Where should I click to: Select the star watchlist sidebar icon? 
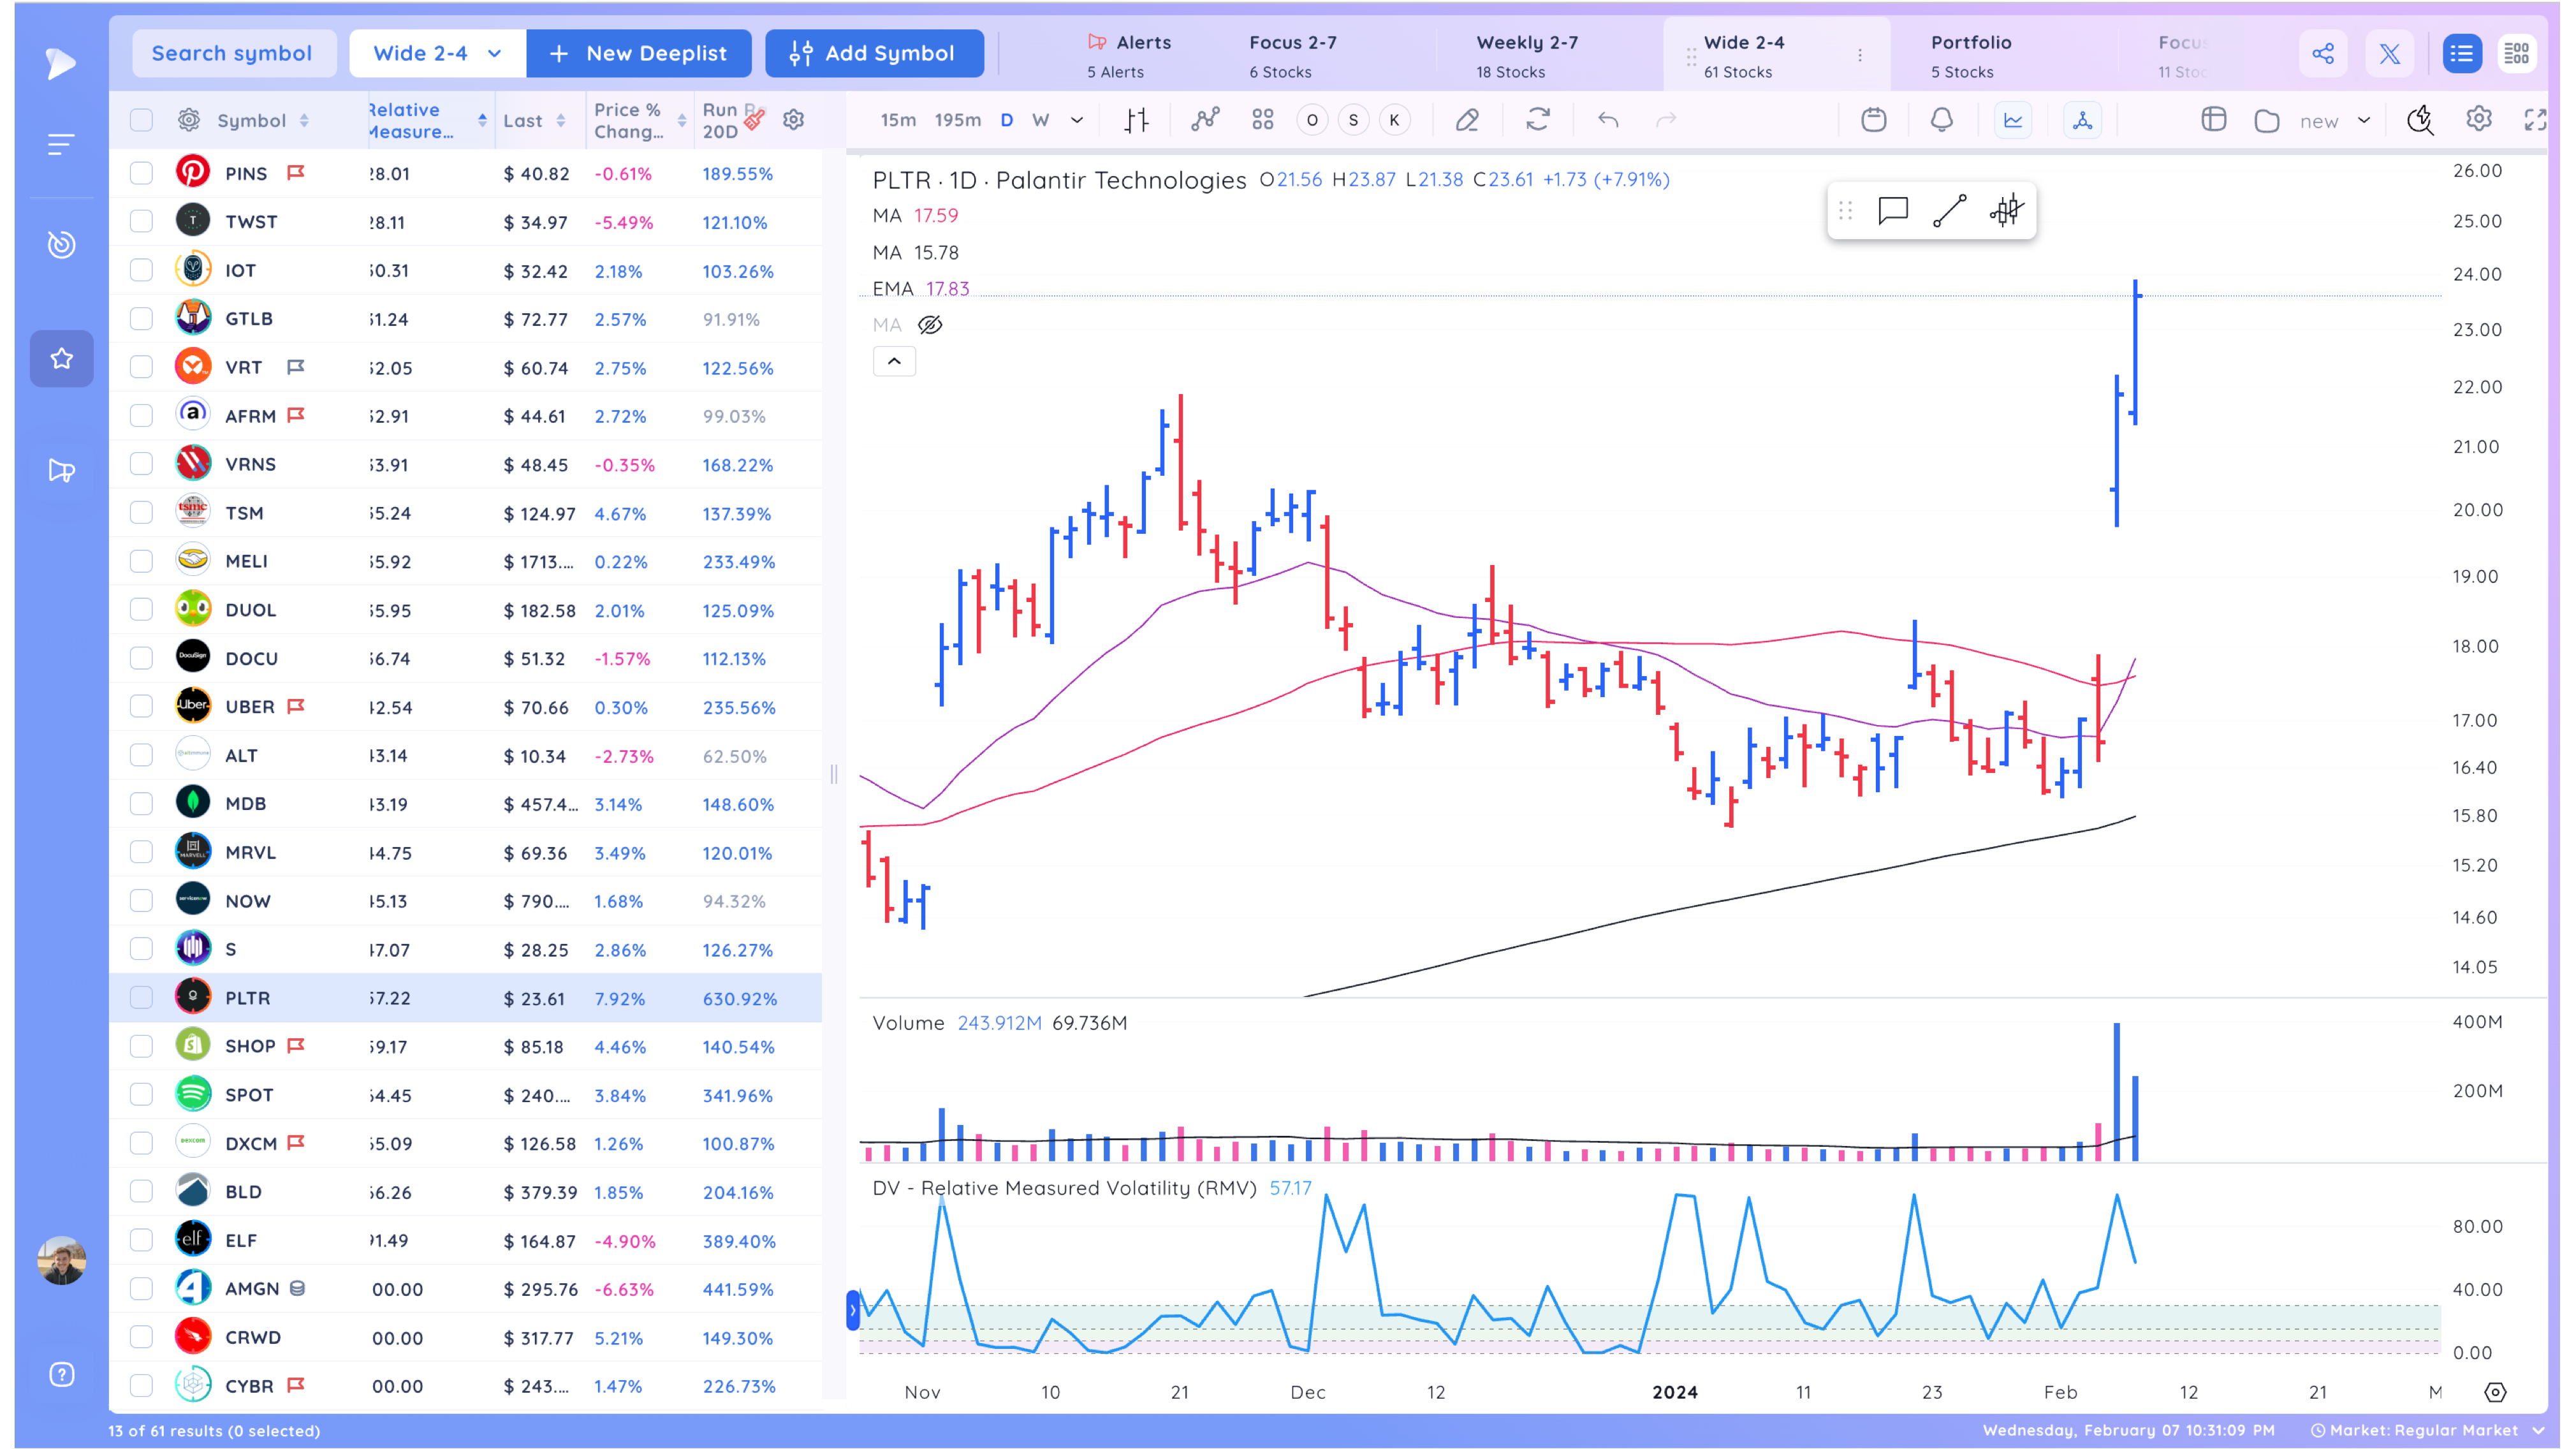click(61, 358)
